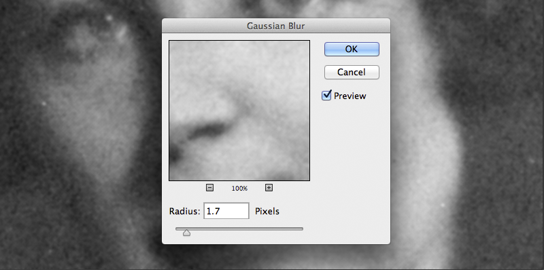This screenshot has width=544, height=270.
Task: Click into the Radius input field
Action: [x=226, y=211]
